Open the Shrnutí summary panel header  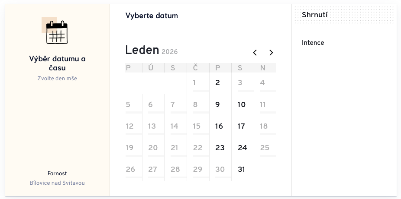point(315,15)
